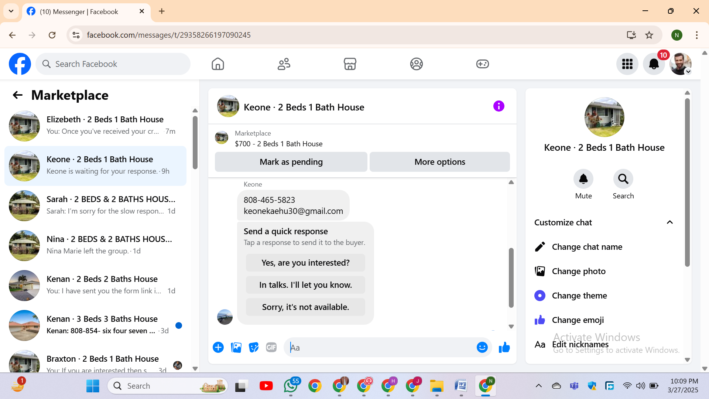Choose a GIF in the composer
Screen dimensions: 709x399
(271, 347)
